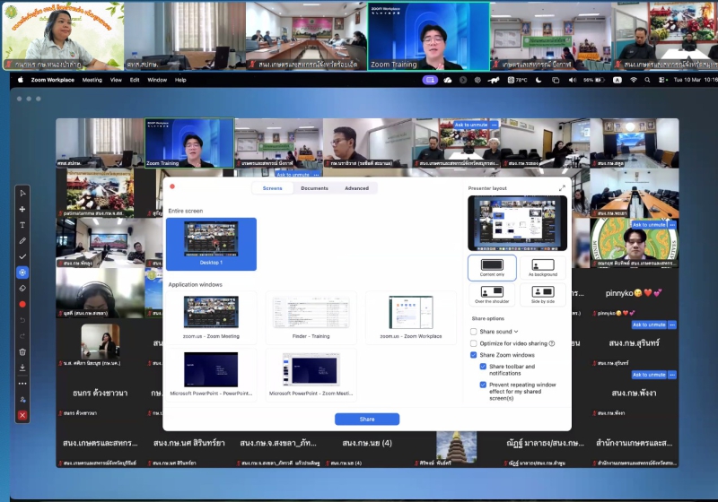Expand the Share sound dropdown arrow

[516, 332]
